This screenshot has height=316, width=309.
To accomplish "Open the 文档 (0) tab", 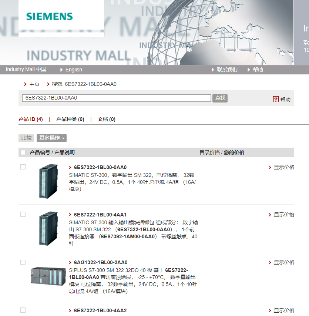I will point(106,119).
